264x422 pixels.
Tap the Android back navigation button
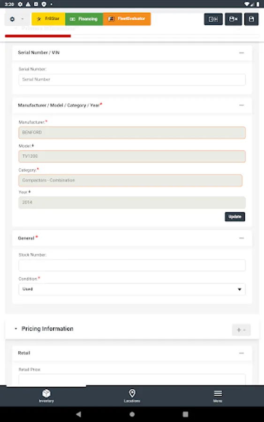coord(79,414)
